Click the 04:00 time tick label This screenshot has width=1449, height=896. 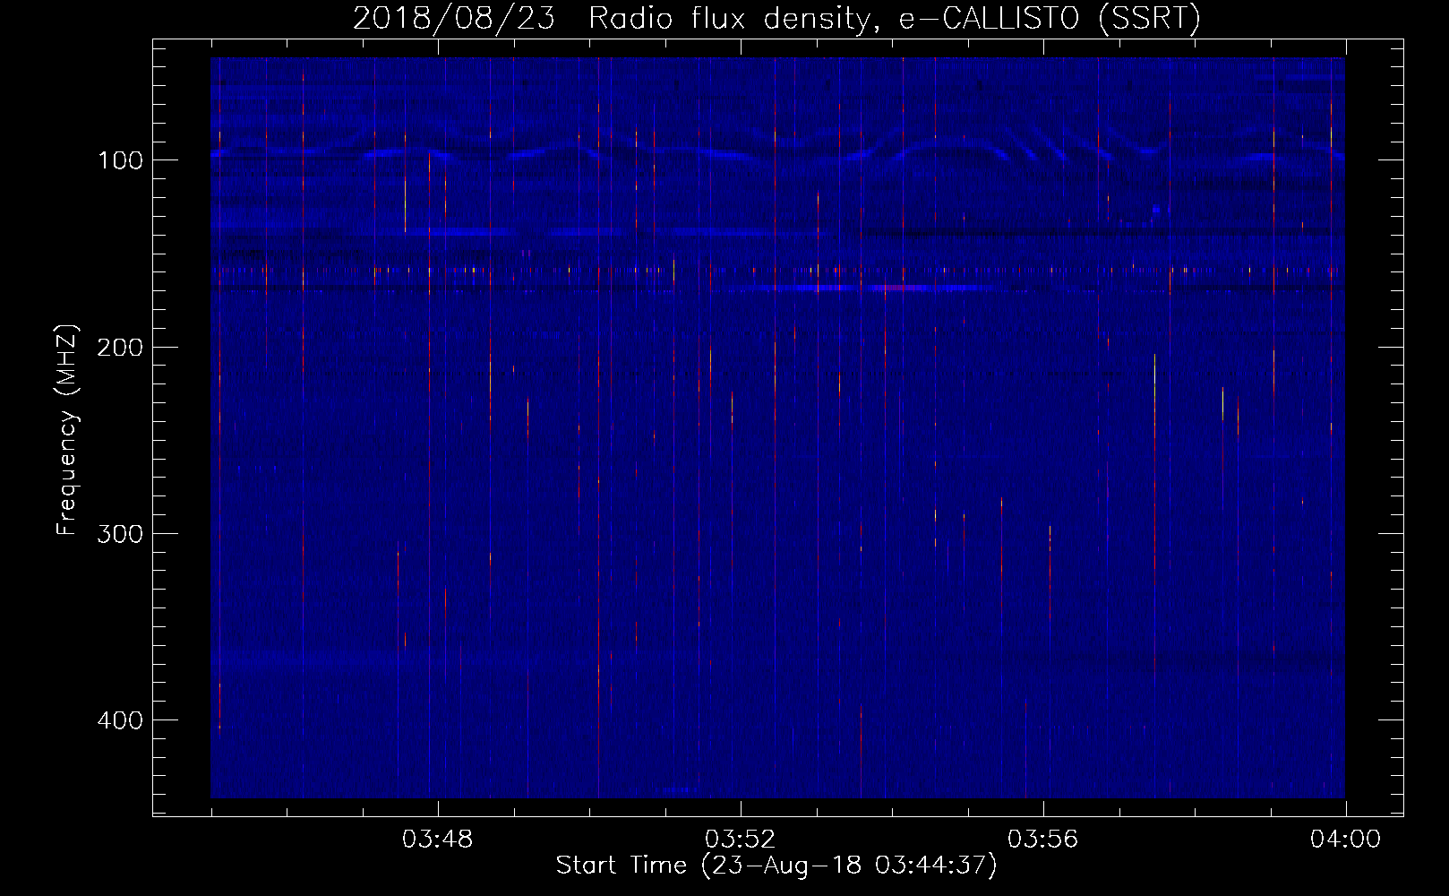coord(1345,840)
